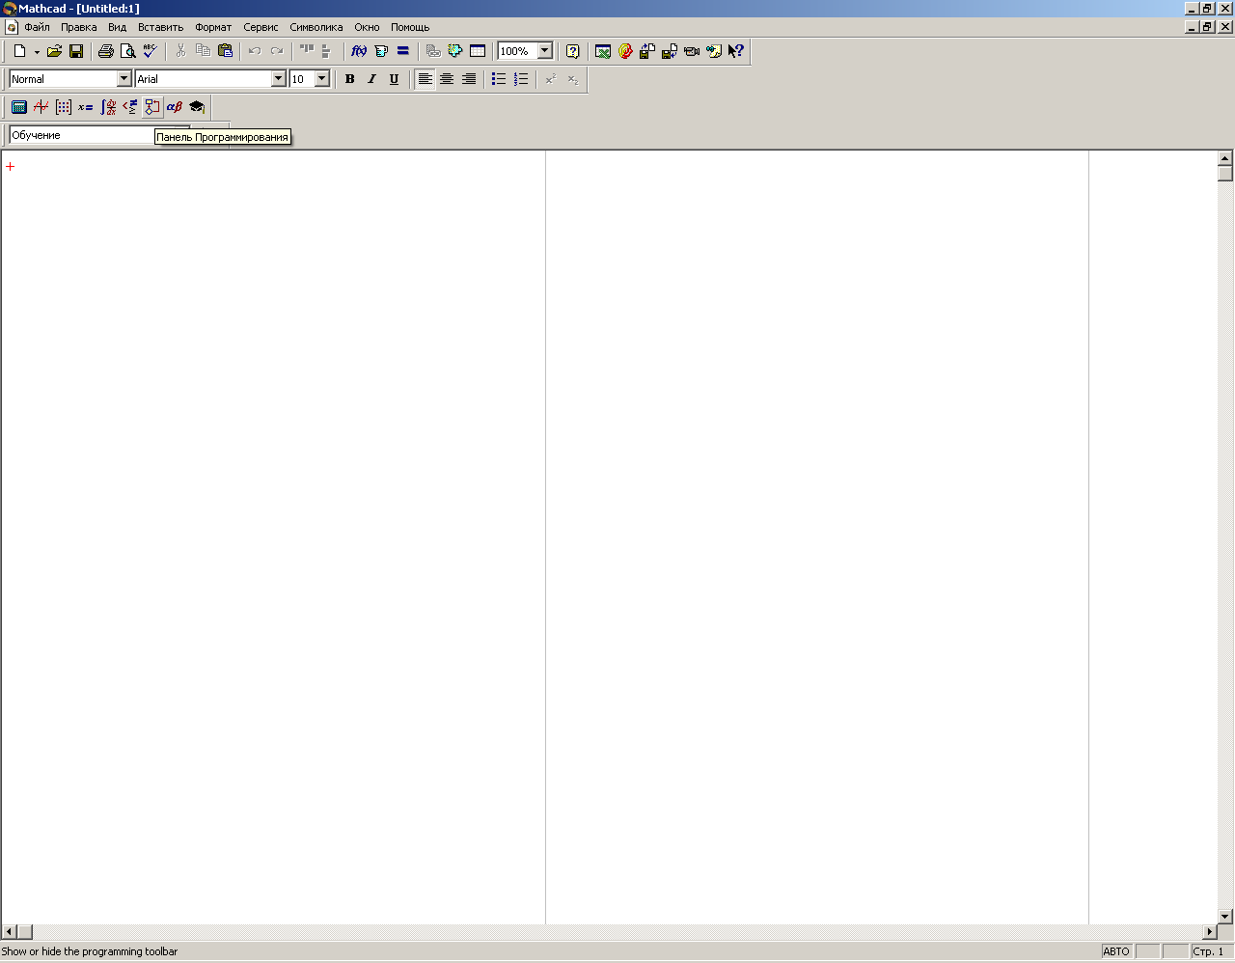The image size is (1235, 963).
Task: Run spell check with ABC icon
Action: pyautogui.click(x=150, y=51)
